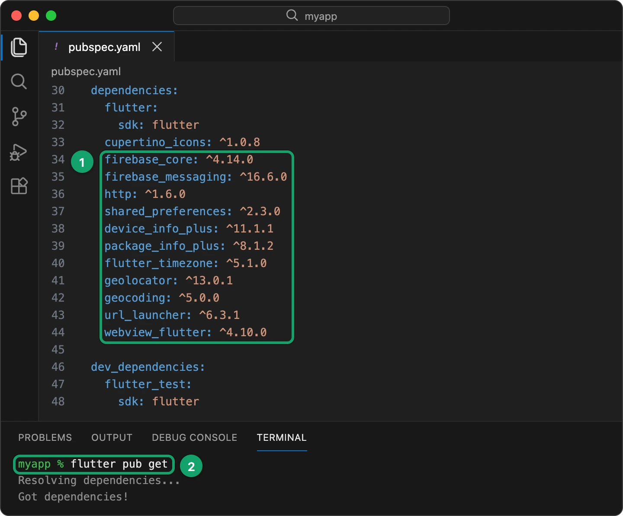Switch to the DEBUG CONSOLE panel tab
This screenshot has width=623, height=516.
click(195, 437)
